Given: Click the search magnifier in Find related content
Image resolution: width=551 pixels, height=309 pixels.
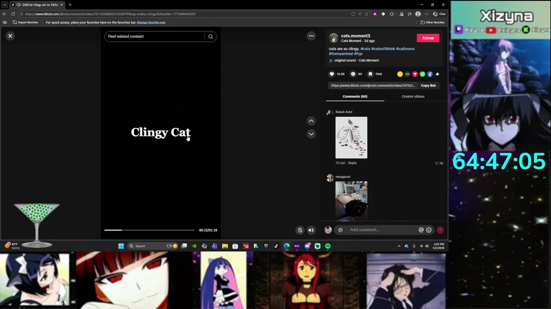Looking at the screenshot, I should click(x=210, y=36).
